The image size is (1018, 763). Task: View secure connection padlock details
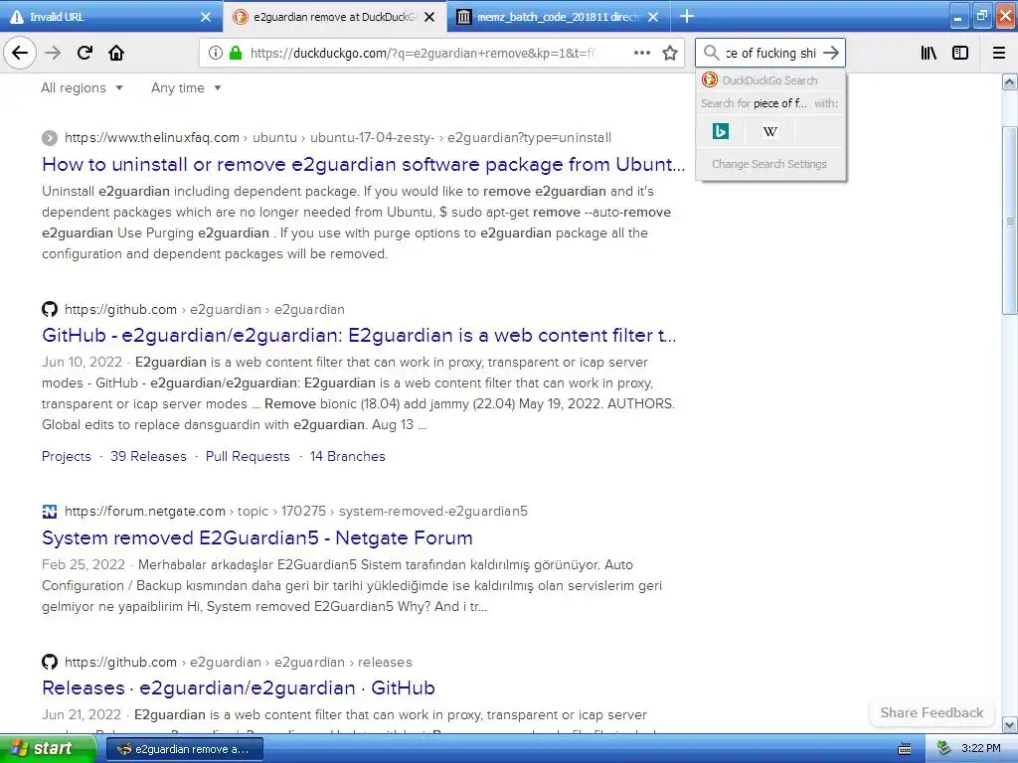235,54
